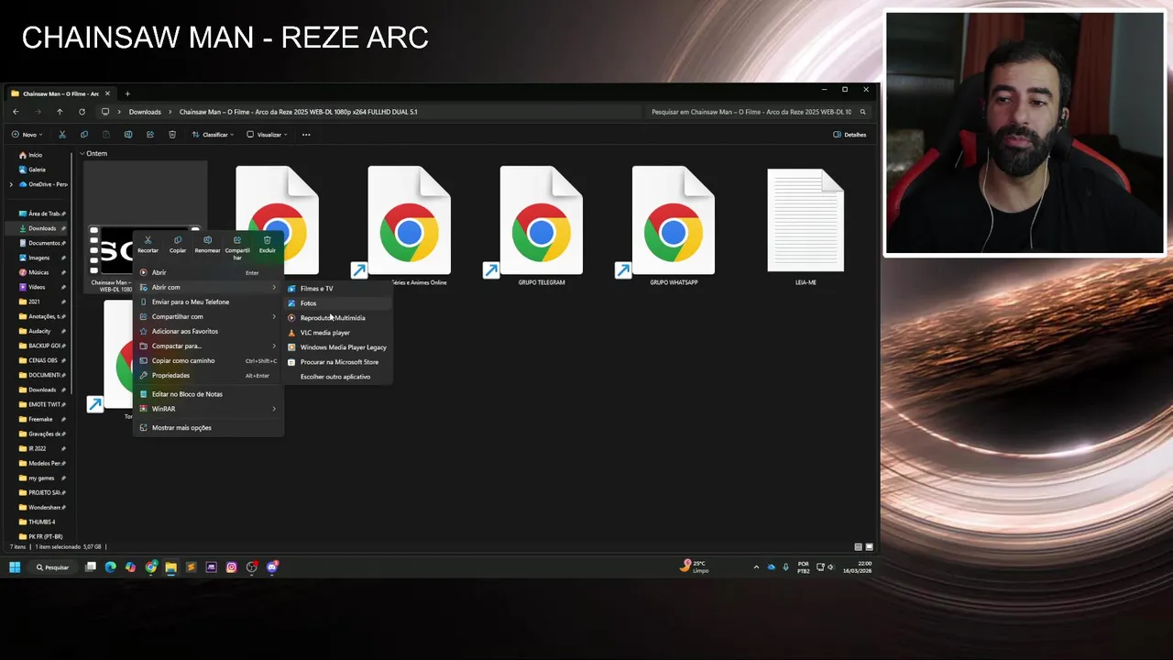Expand the OneDrive sidebar node

11,184
